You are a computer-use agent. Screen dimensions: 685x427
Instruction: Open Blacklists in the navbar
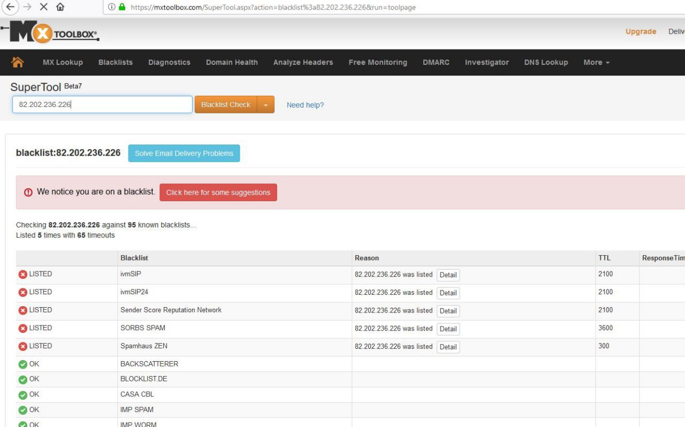click(x=116, y=62)
